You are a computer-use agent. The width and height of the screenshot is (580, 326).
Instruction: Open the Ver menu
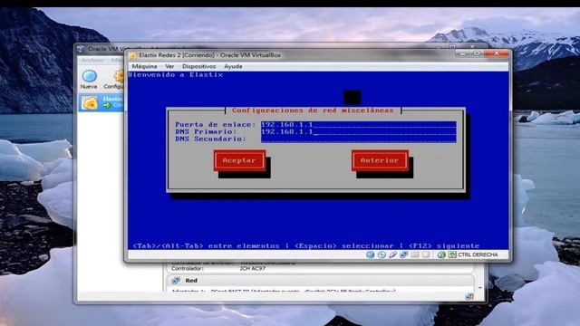(x=169, y=66)
